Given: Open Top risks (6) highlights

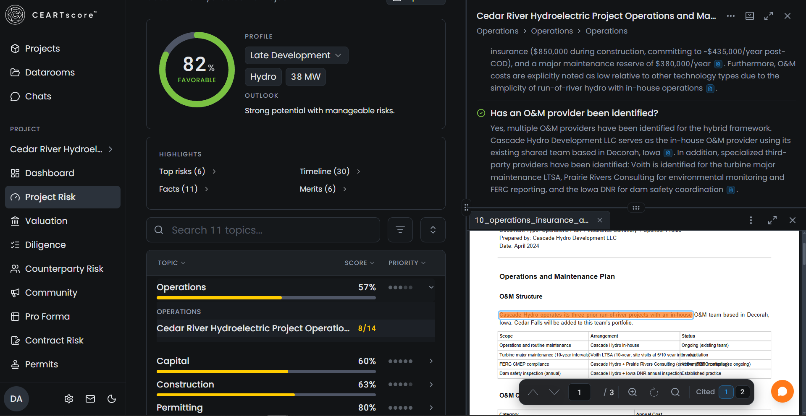Looking at the screenshot, I should 187,172.
